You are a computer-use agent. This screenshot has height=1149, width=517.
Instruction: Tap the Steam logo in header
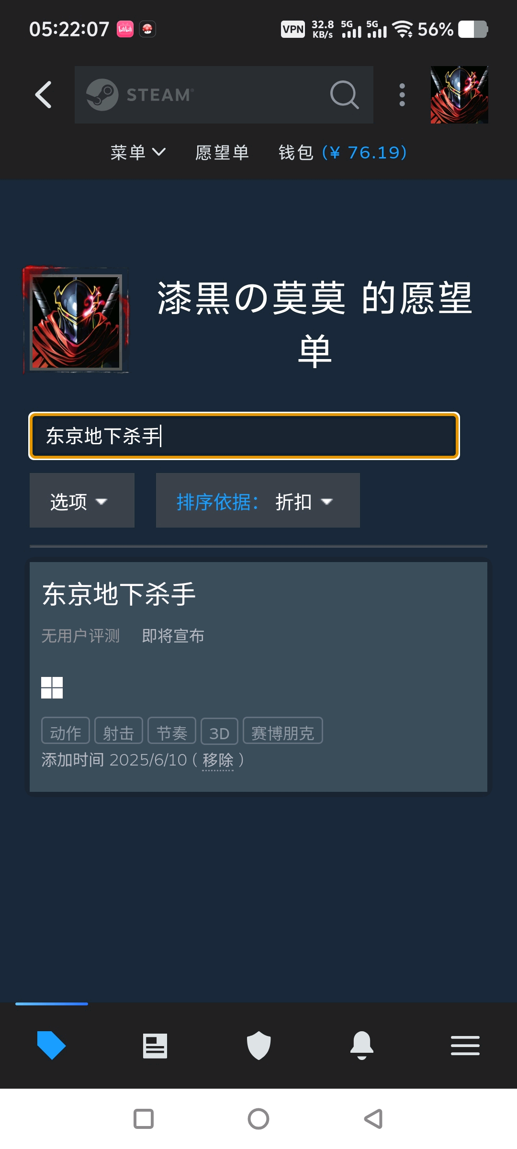pyautogui.click(x=140, y=95)
